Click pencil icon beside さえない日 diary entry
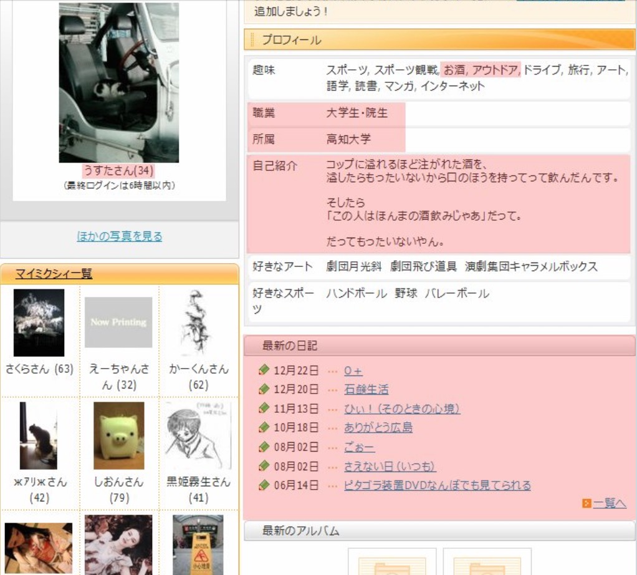637x575 pixels. (264, 466)
